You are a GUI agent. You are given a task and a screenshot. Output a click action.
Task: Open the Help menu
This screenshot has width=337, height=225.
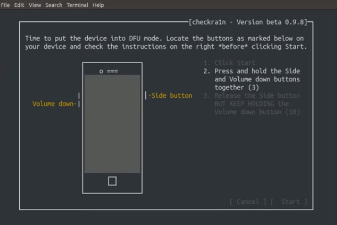(x=98, y=5)
